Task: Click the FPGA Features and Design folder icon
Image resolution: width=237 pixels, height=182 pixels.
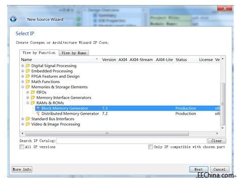Action: coord(28,76)
